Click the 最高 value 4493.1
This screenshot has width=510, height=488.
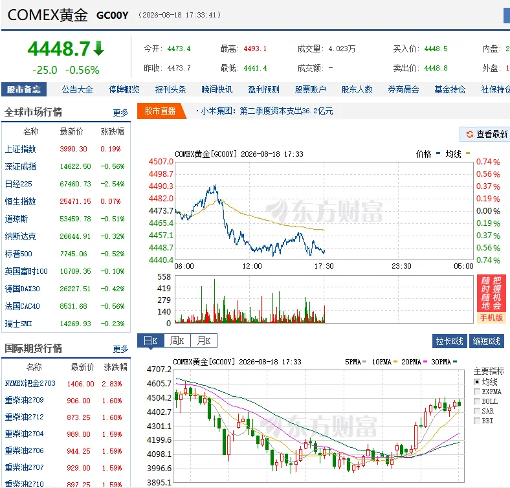point(255,49)
